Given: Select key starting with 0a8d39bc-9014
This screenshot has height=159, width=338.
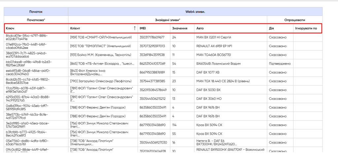Looking at the screenshot, I should point(27,107).
